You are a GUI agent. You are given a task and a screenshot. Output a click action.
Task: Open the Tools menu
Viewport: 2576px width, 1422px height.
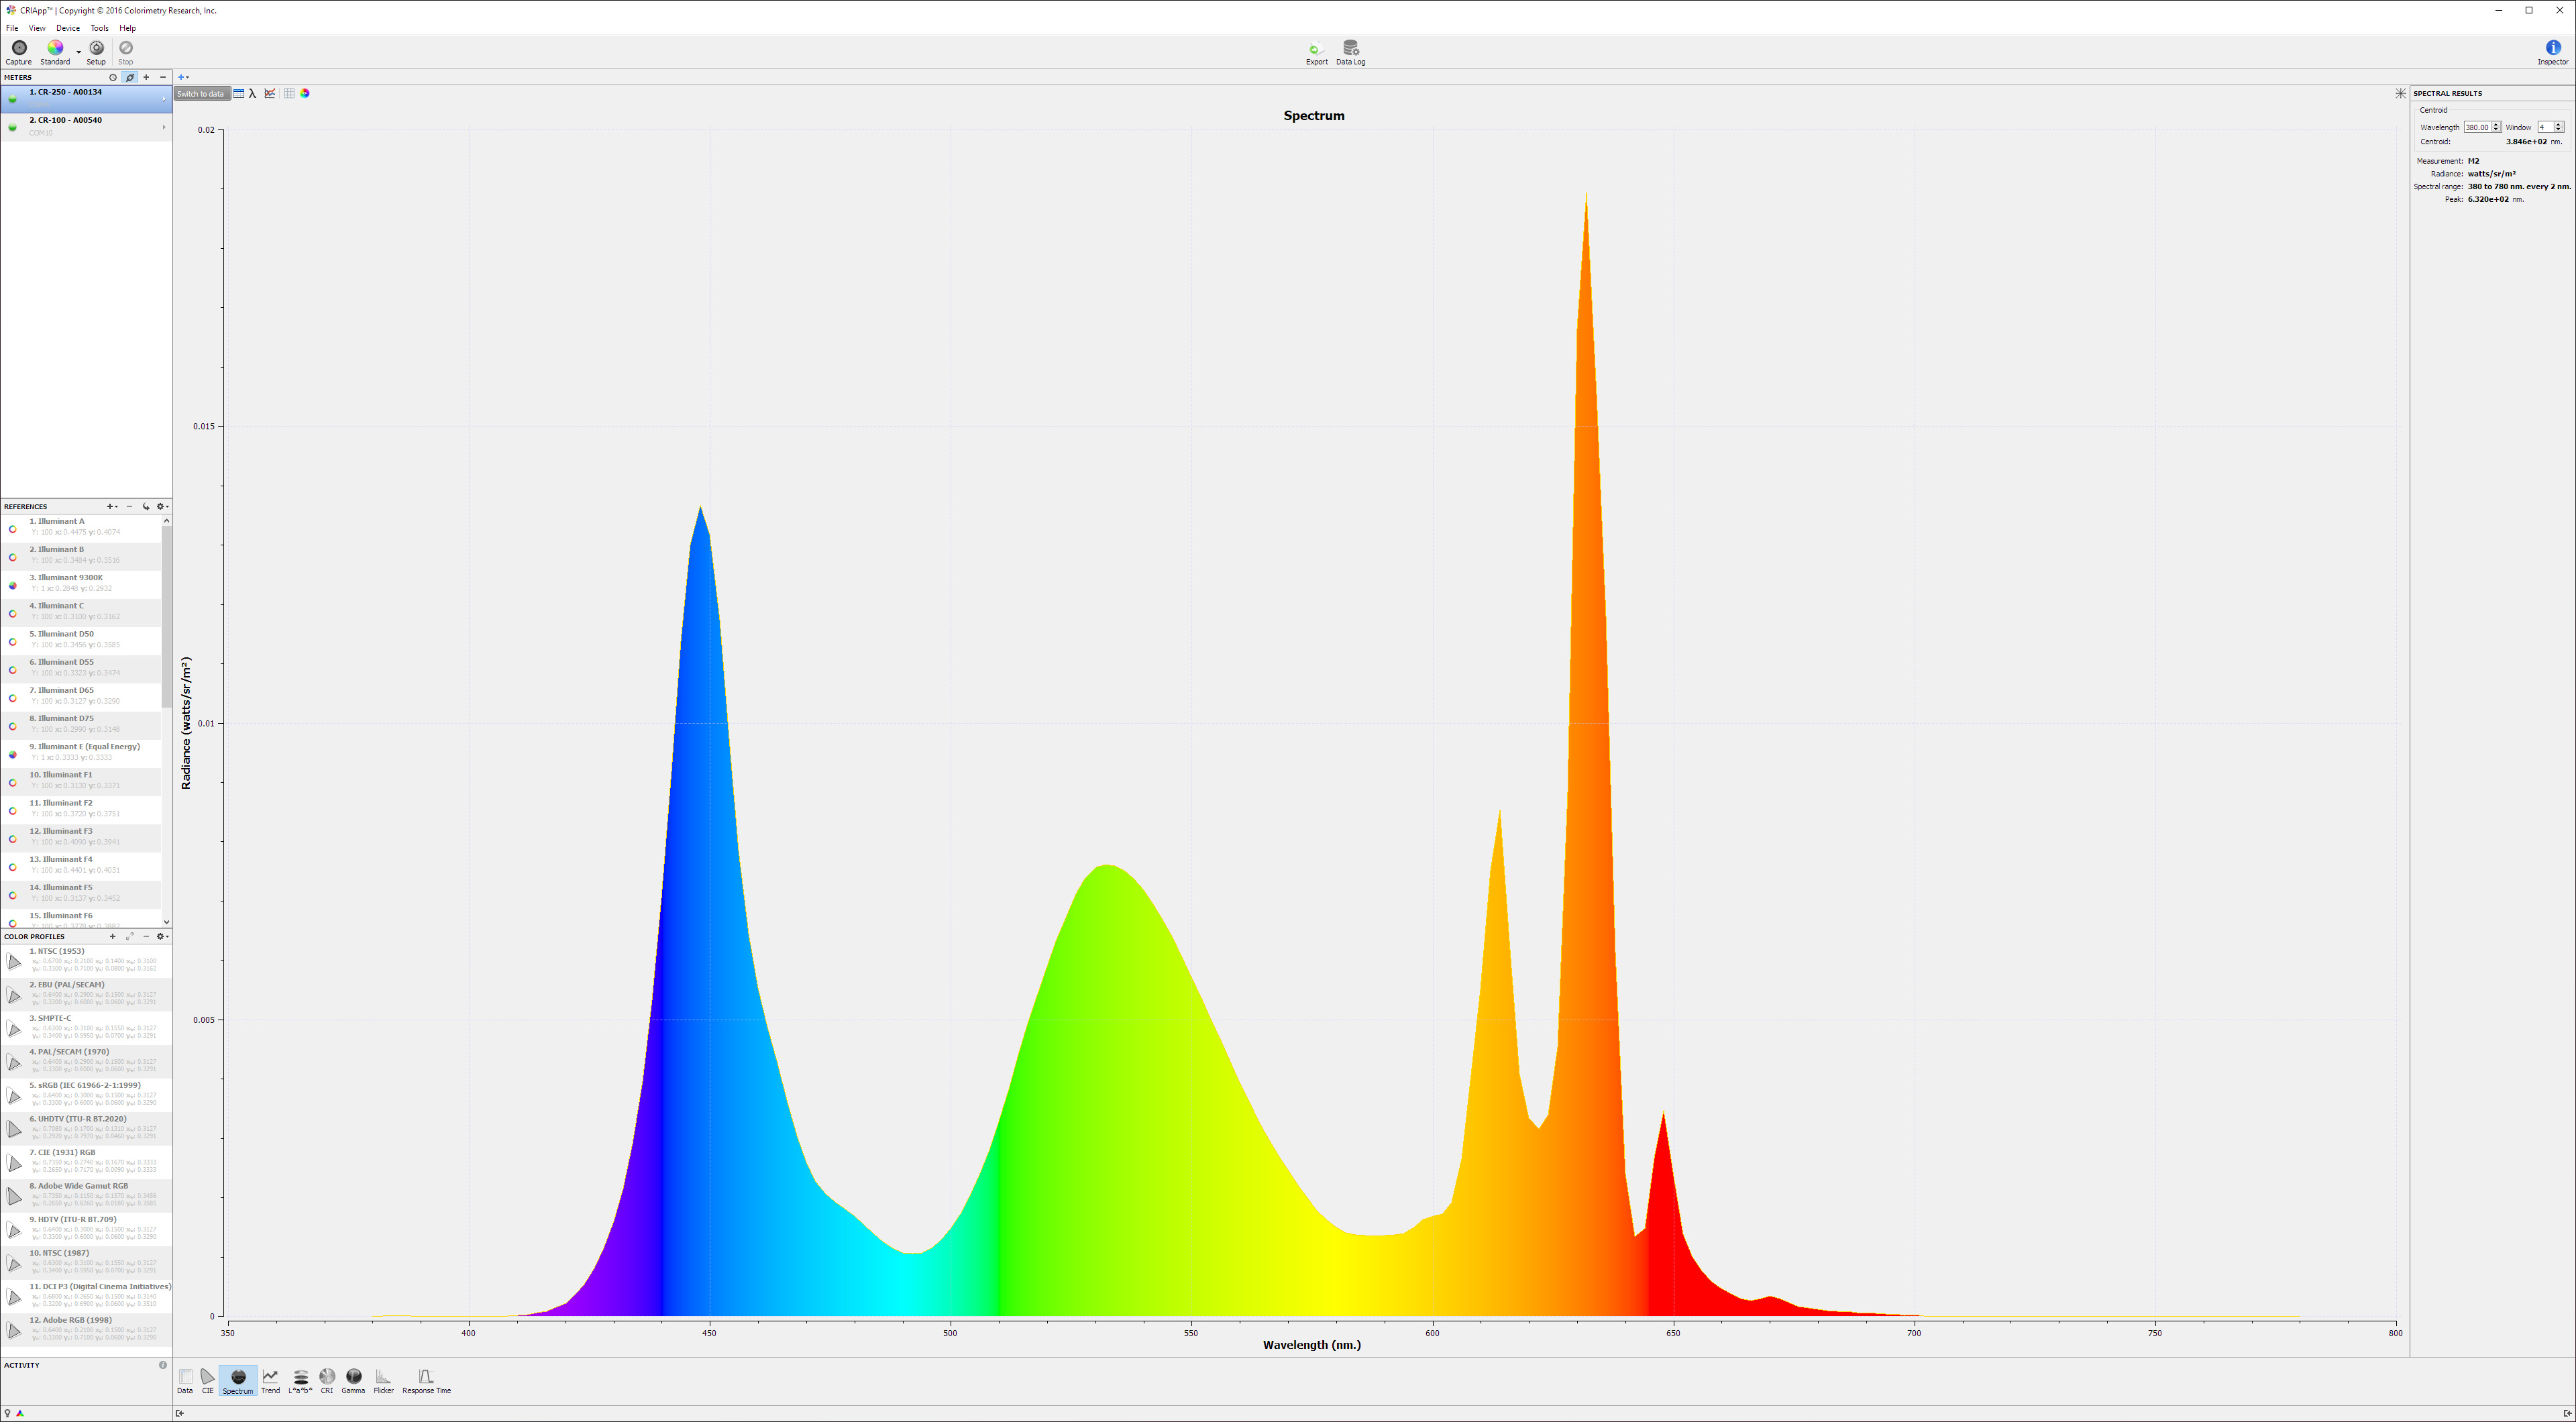click(x=99, y=28)
